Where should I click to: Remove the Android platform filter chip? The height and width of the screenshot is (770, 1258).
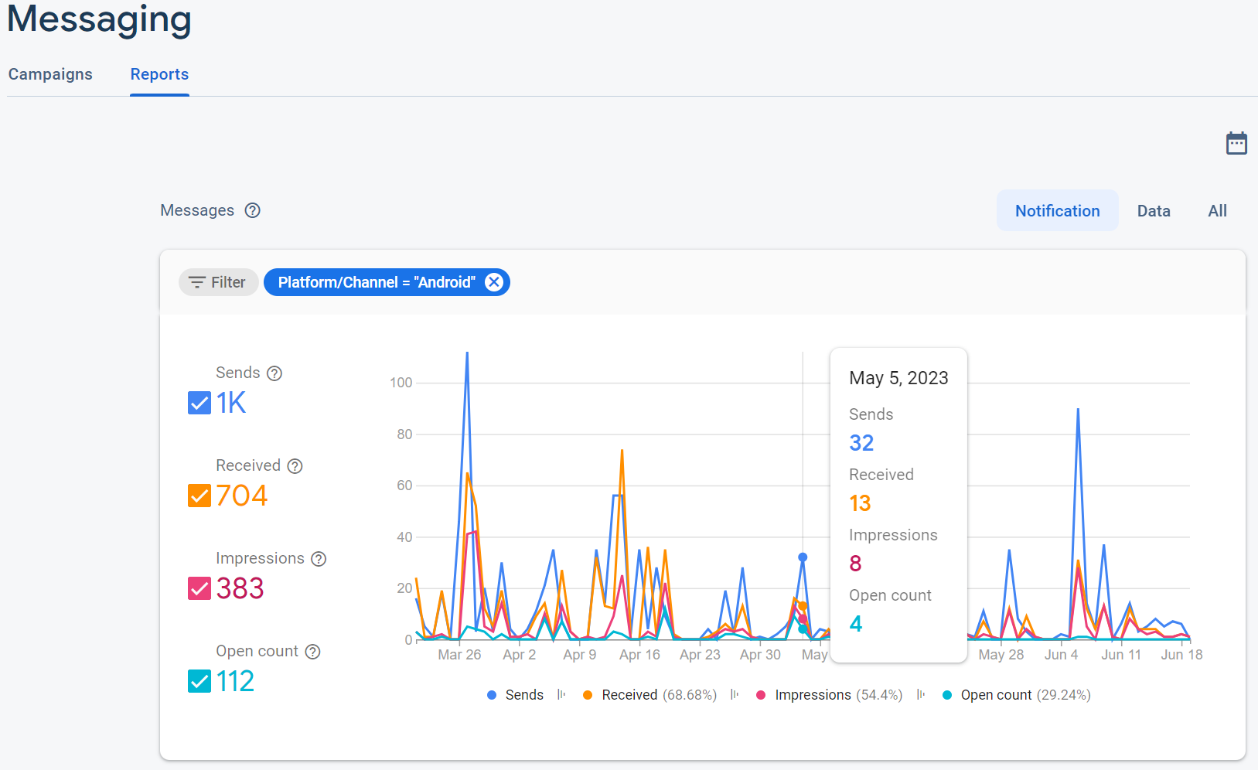click(493, 282)
